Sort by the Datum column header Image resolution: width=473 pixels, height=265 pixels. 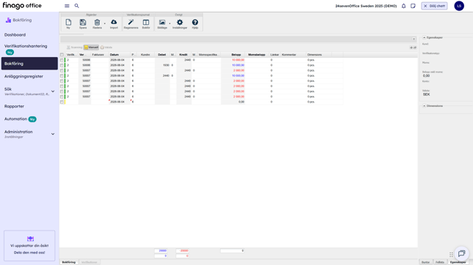coord(120,55)
